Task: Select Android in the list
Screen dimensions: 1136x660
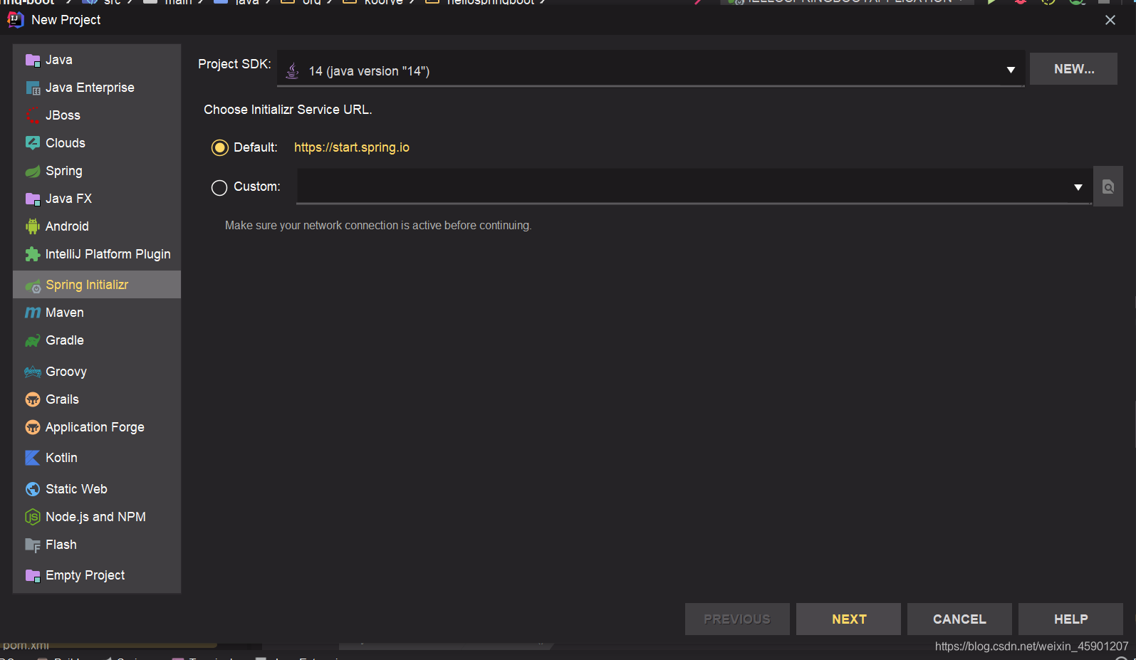Action: point(97,226)
